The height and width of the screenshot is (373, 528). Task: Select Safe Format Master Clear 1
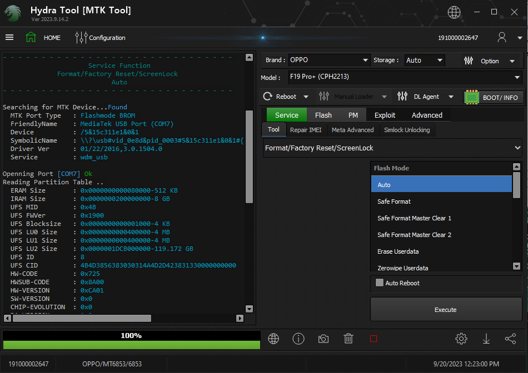441,218
